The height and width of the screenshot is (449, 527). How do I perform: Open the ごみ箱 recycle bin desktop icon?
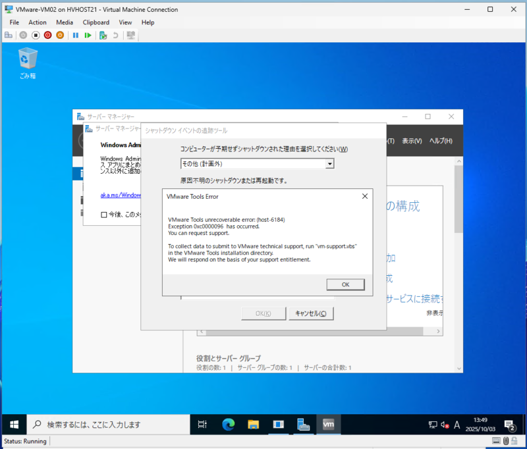[x=28, y=63]
